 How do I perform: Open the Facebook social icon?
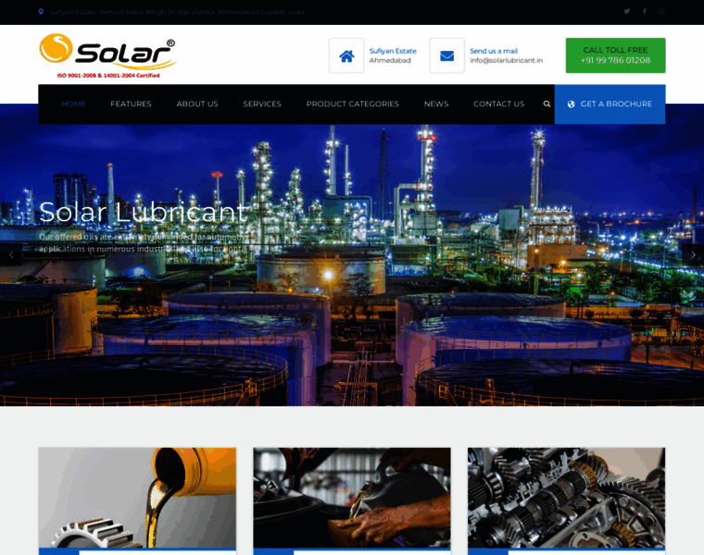(x=645, y=11)
